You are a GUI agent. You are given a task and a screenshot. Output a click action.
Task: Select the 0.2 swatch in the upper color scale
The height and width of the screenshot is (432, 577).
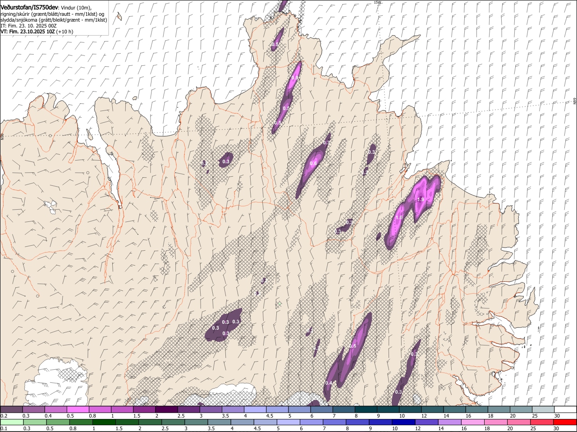(11, 409)
